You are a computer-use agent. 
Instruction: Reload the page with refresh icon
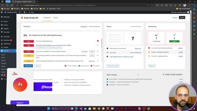[7, 5]
